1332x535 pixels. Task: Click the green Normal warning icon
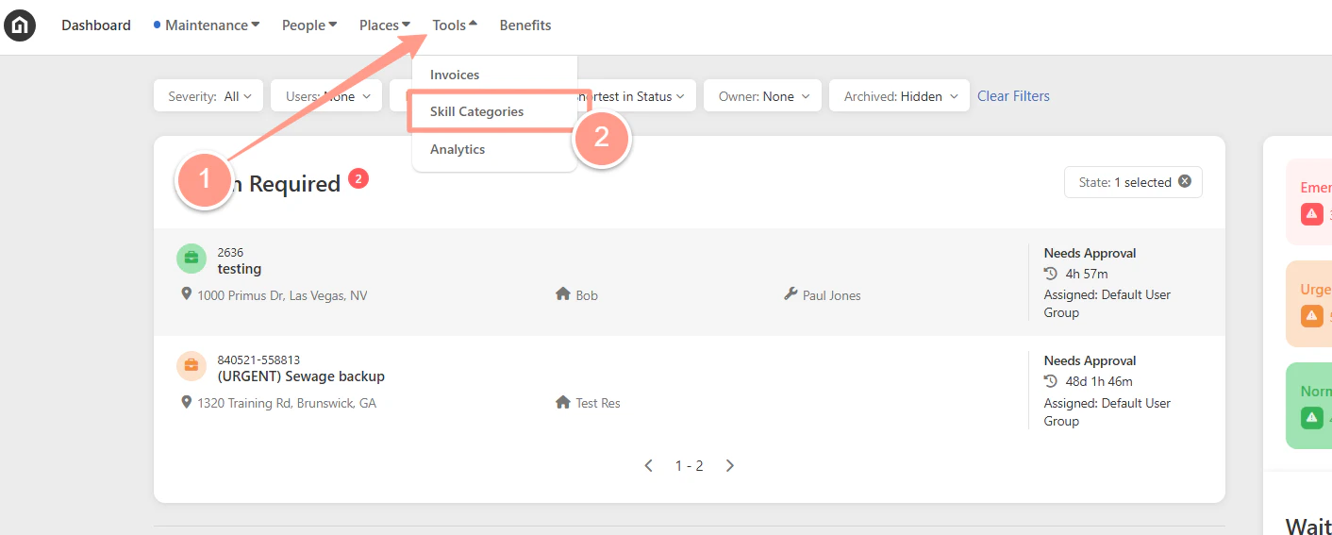(x=1311, y=417)
